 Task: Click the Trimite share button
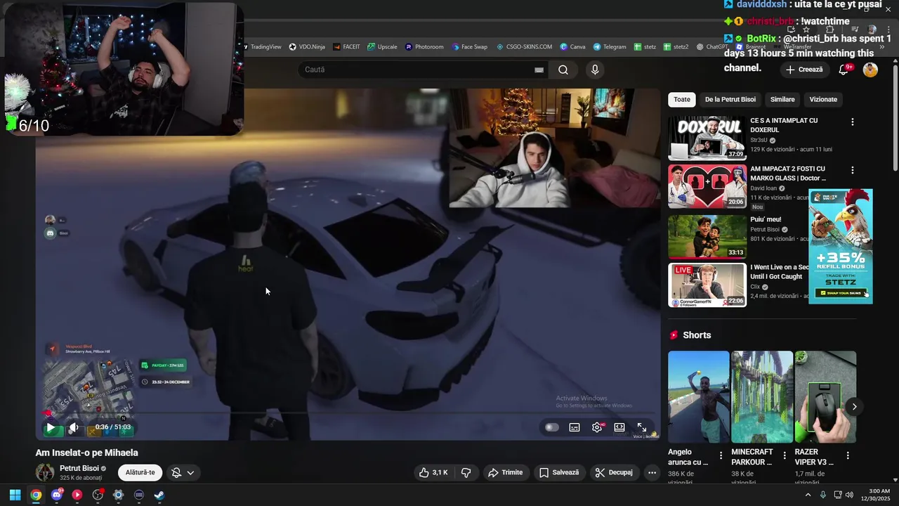(x=505, y=472)
